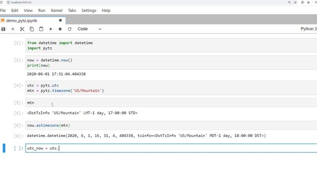This screenshot has height=178, width=317.
Task: Open the Code cell type dropdown
Action: pos(89,29)
